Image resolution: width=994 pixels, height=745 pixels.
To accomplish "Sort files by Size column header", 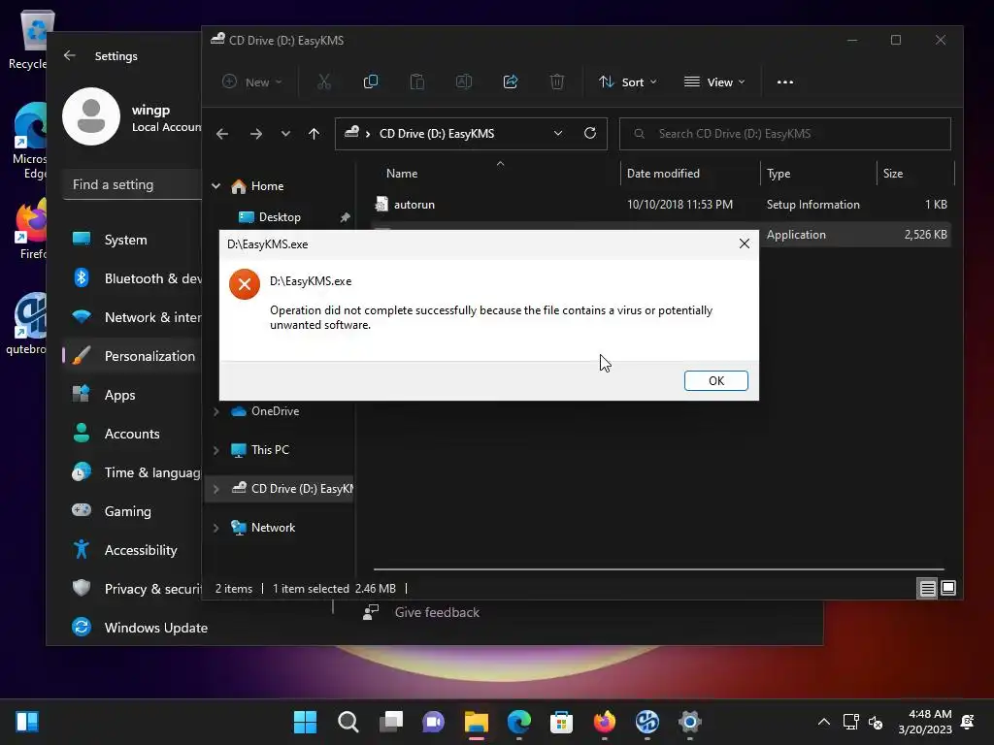I will 893,174.
